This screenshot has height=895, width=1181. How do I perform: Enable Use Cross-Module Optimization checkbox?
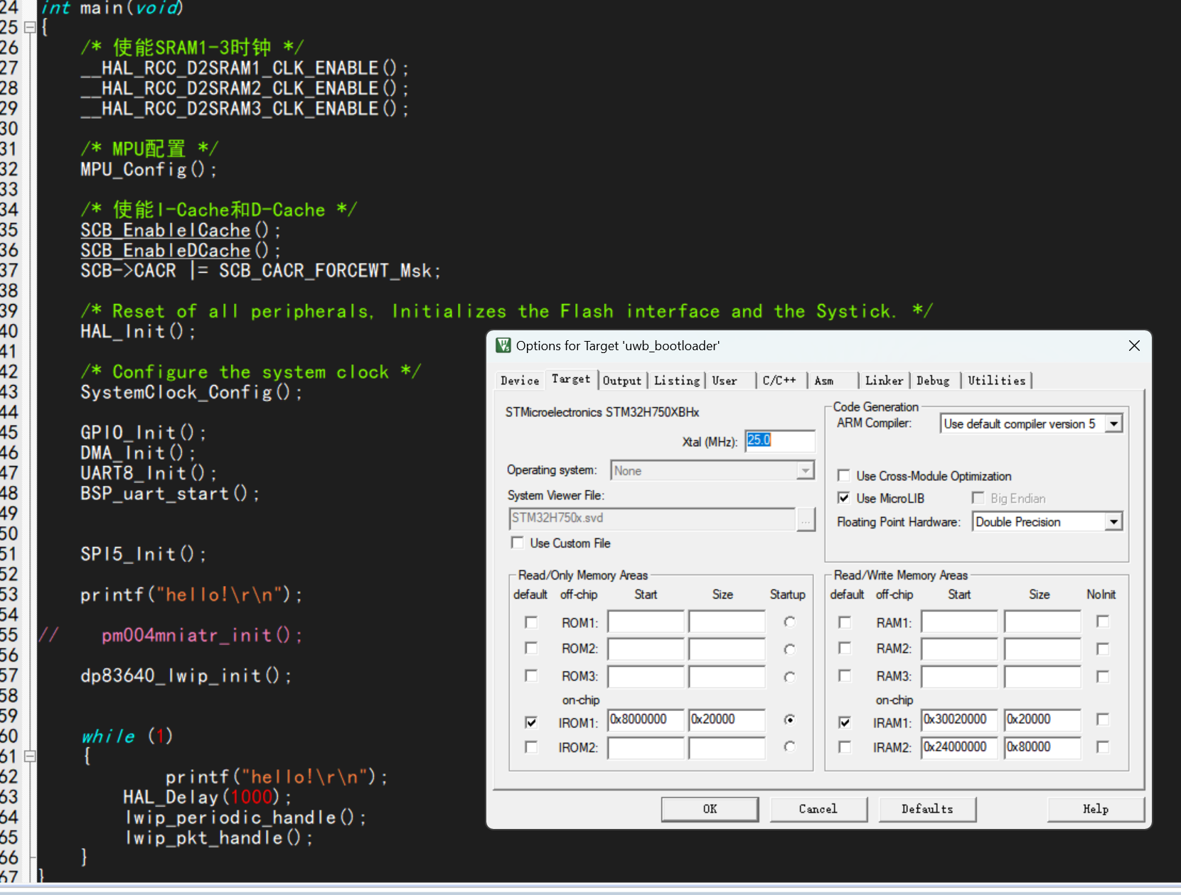pos(844,475)
